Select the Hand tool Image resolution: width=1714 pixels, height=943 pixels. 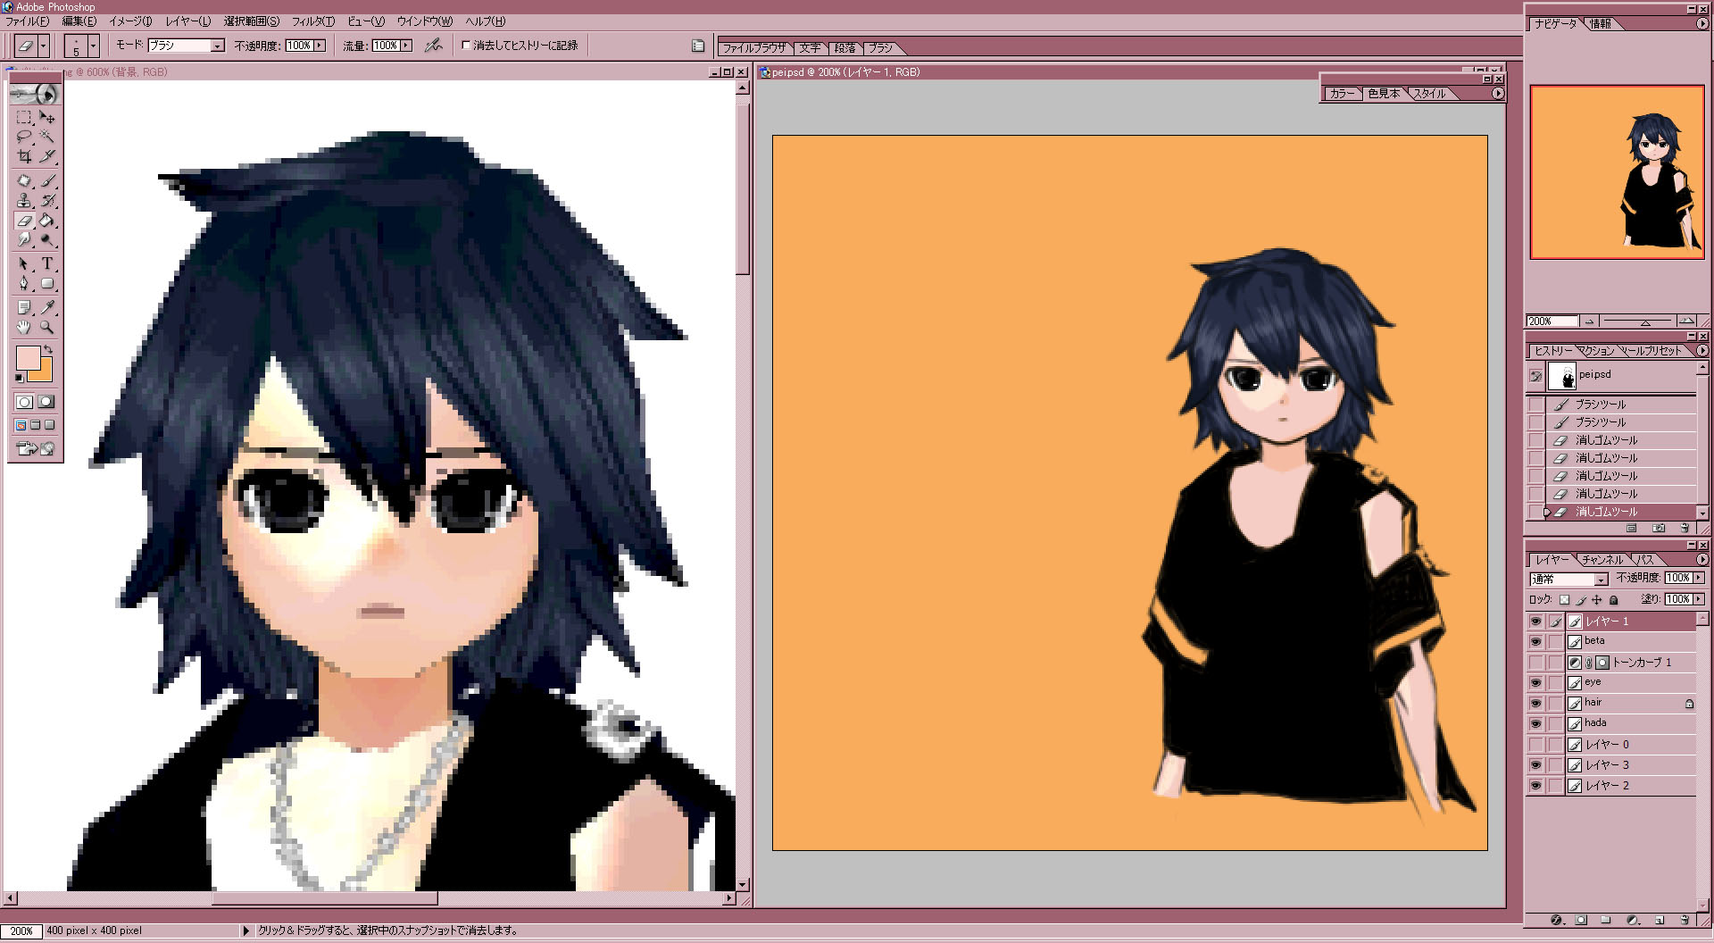24,327
